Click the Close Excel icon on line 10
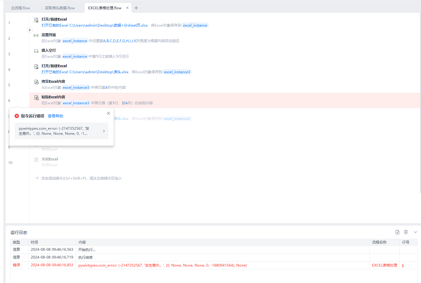 (36, 160)
